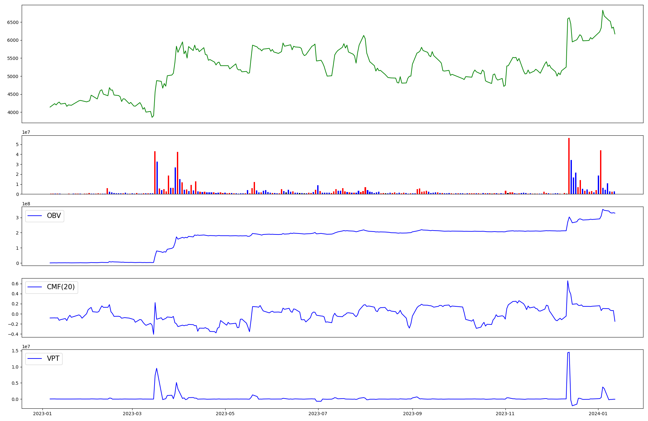Click the 2024-01 x-axis date label
Viewport: 648px width, 421px height.
point(598,414)
